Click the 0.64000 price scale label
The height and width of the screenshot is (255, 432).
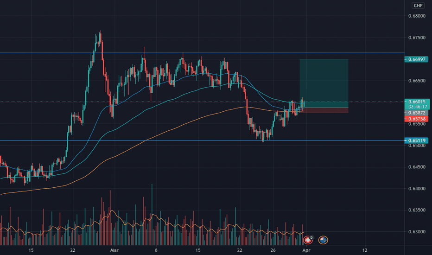(417, 189)
